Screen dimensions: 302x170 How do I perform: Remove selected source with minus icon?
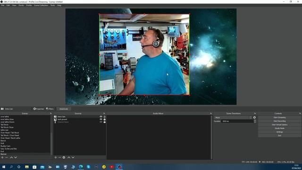click(60, 157)
